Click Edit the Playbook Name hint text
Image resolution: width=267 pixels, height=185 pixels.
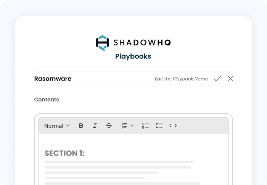(x=181, y=79)
